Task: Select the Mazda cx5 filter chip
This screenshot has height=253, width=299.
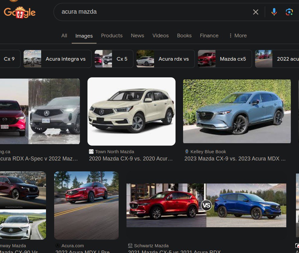Action: [x=225, y=59]
